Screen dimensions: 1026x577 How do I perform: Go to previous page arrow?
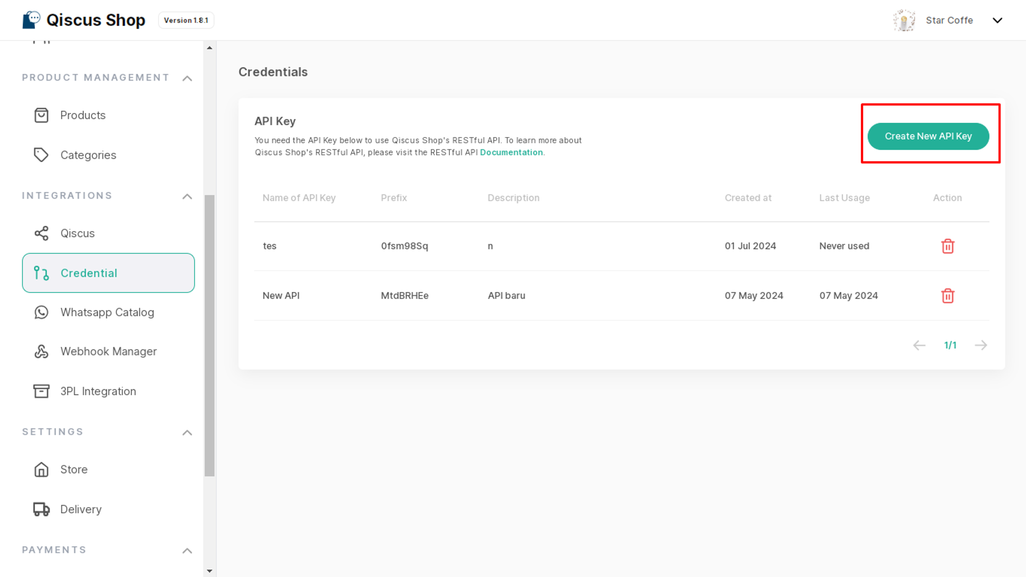click(919, 345)
